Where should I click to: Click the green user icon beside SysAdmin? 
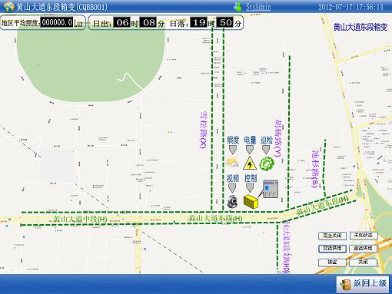tap(238, 6)
